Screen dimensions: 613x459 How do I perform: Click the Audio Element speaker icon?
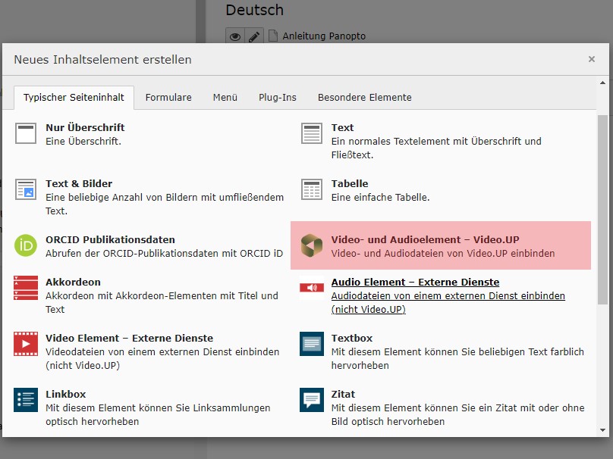[x=312, y=288]
